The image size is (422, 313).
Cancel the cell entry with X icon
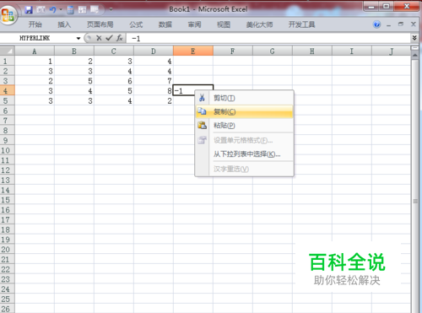click(x=99, y=38)
